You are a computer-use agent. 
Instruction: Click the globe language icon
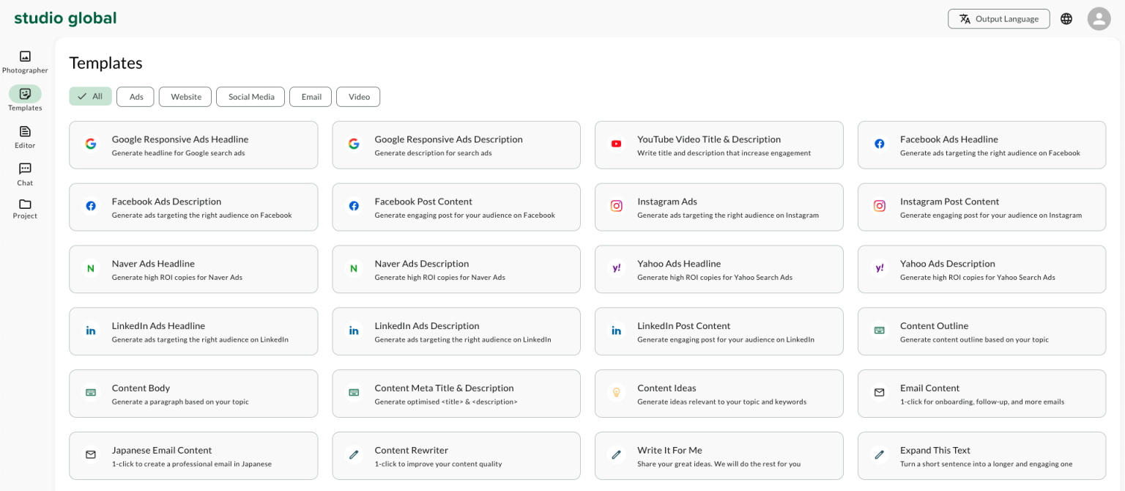[1066, 19]
